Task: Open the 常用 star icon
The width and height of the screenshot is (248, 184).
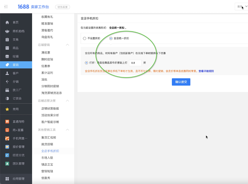Action: 7,109
